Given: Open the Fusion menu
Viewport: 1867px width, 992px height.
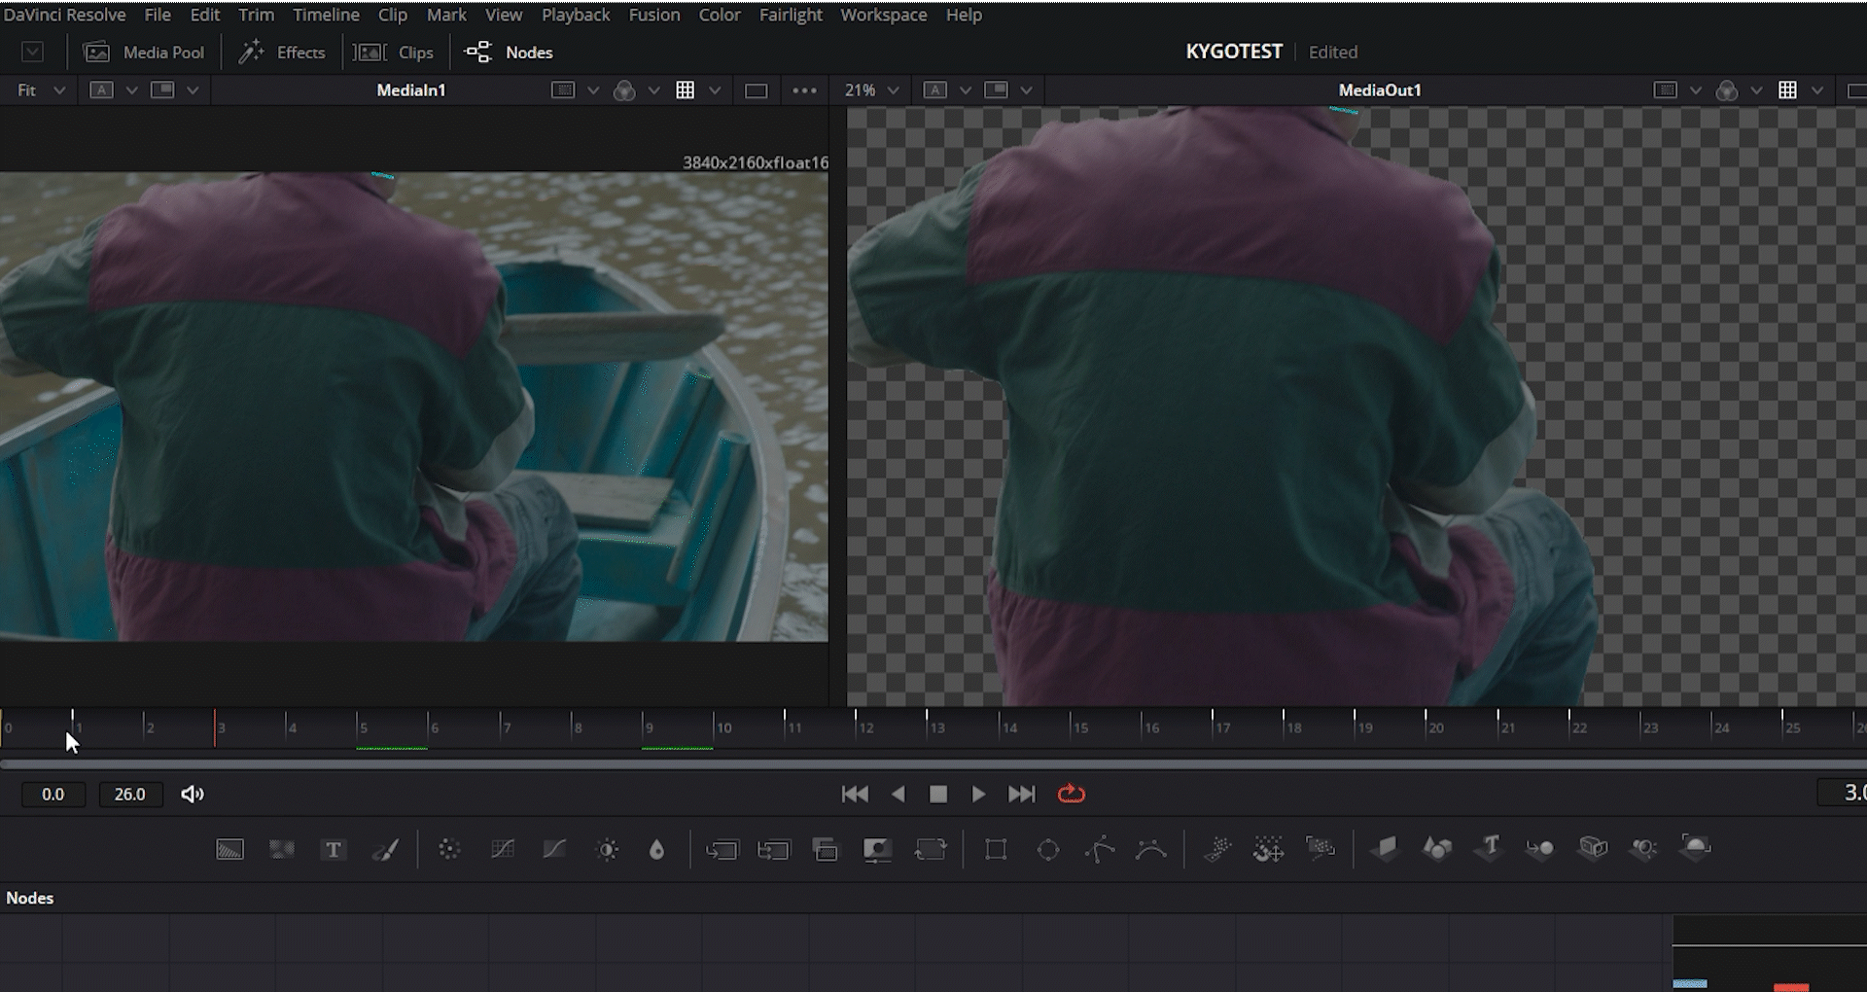Looking at the screenshot, I should tap(653, 15).
